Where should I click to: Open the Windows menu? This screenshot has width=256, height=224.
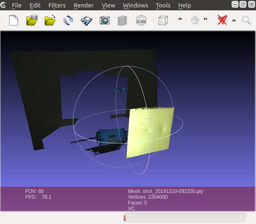(x=135, y=5)
